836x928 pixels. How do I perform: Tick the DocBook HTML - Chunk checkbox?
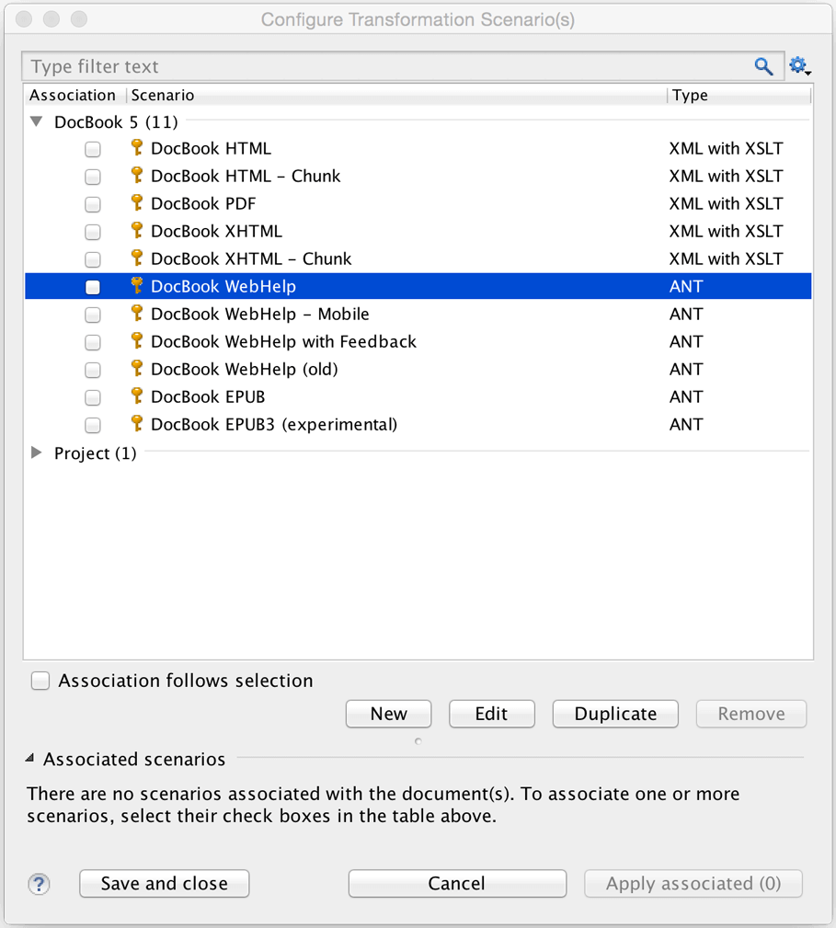tap(93, 177)
